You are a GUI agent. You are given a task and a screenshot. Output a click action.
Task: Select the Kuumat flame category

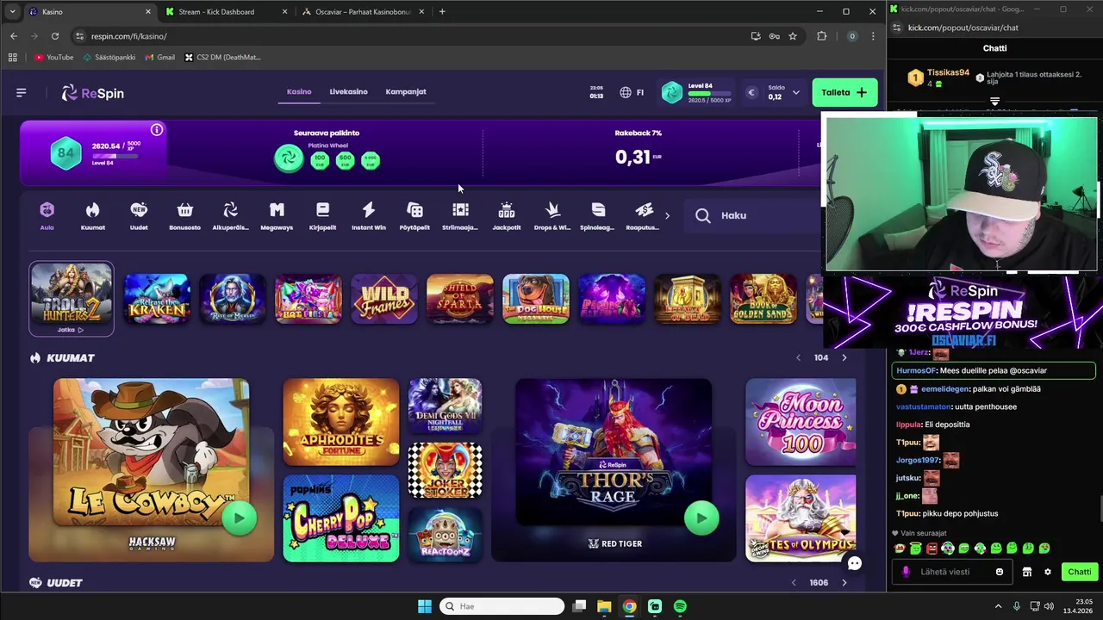(93, 216)
